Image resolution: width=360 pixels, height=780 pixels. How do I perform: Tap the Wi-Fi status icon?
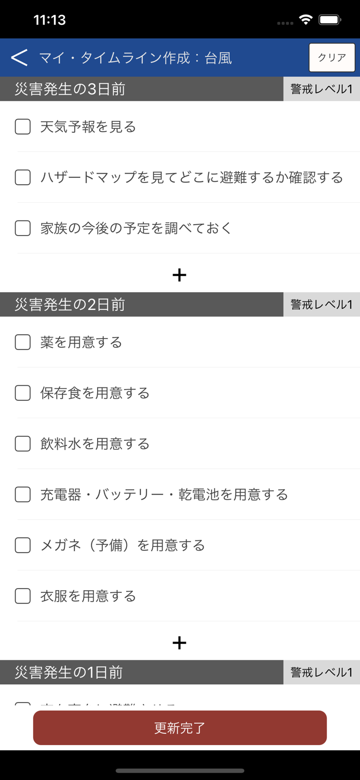click(x=305, y=19)
